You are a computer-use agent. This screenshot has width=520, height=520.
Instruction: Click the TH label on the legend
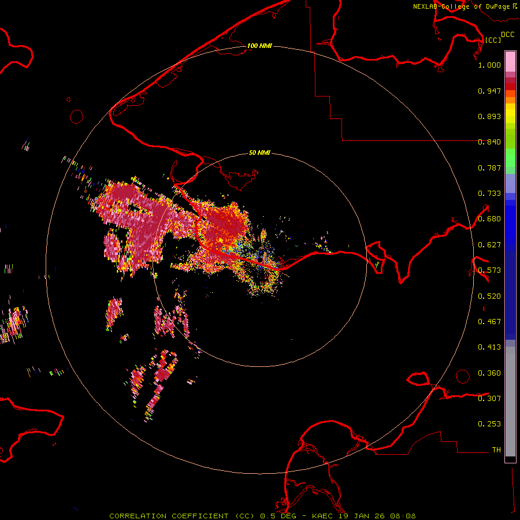(x=496, y=450)
